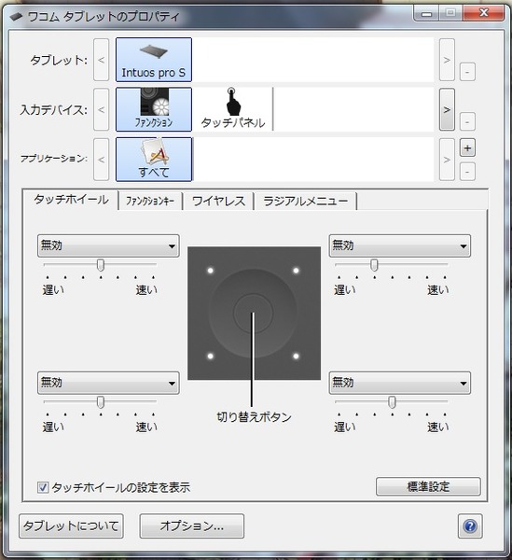Click upper-left speed slider handle
Screen dimensions: 512x560
101,265
